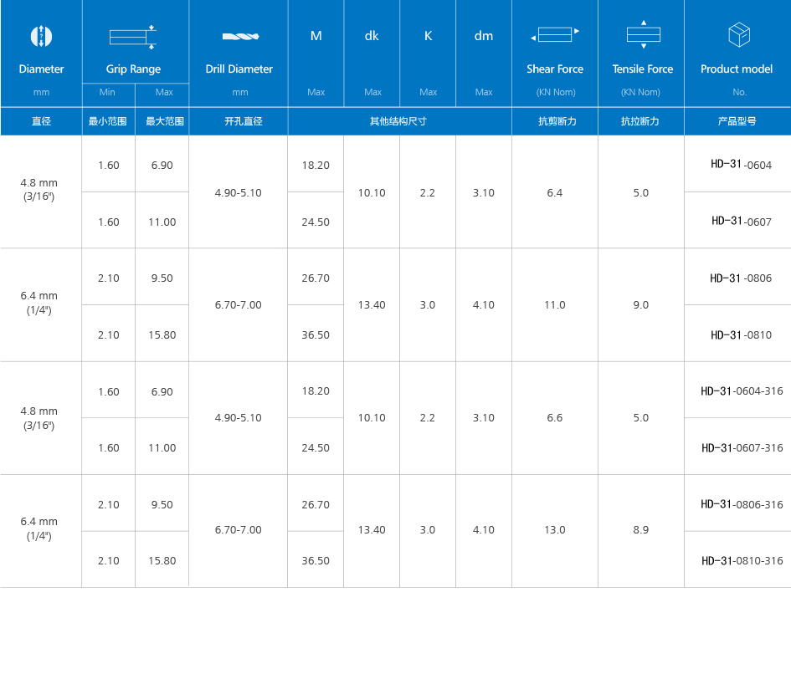
Task: Click the '最大范围' subheader cell
Action: (x=164, y=121)
